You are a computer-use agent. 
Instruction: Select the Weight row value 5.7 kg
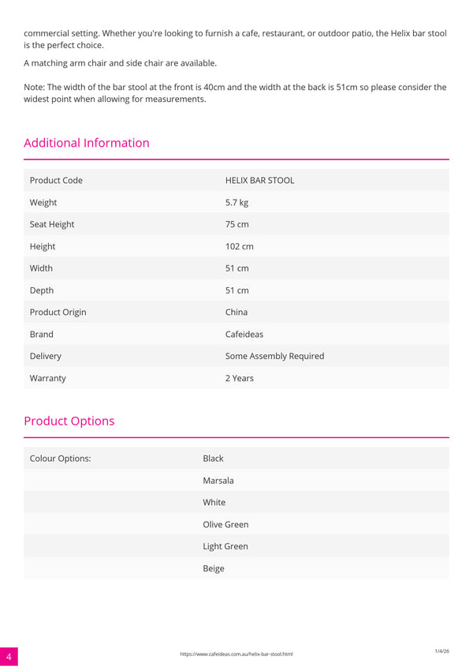(237, 203)
